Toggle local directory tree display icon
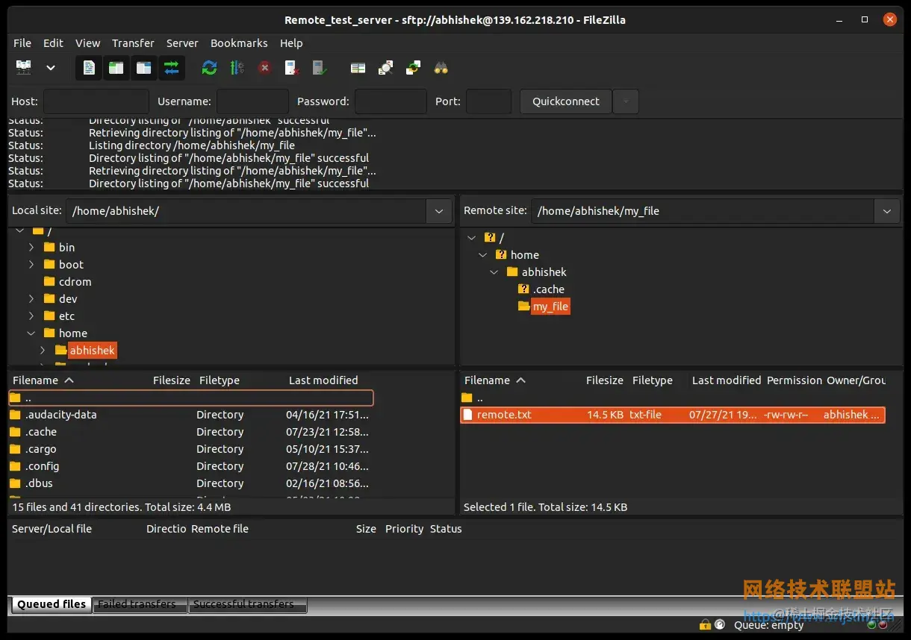 tap(116, 68)
